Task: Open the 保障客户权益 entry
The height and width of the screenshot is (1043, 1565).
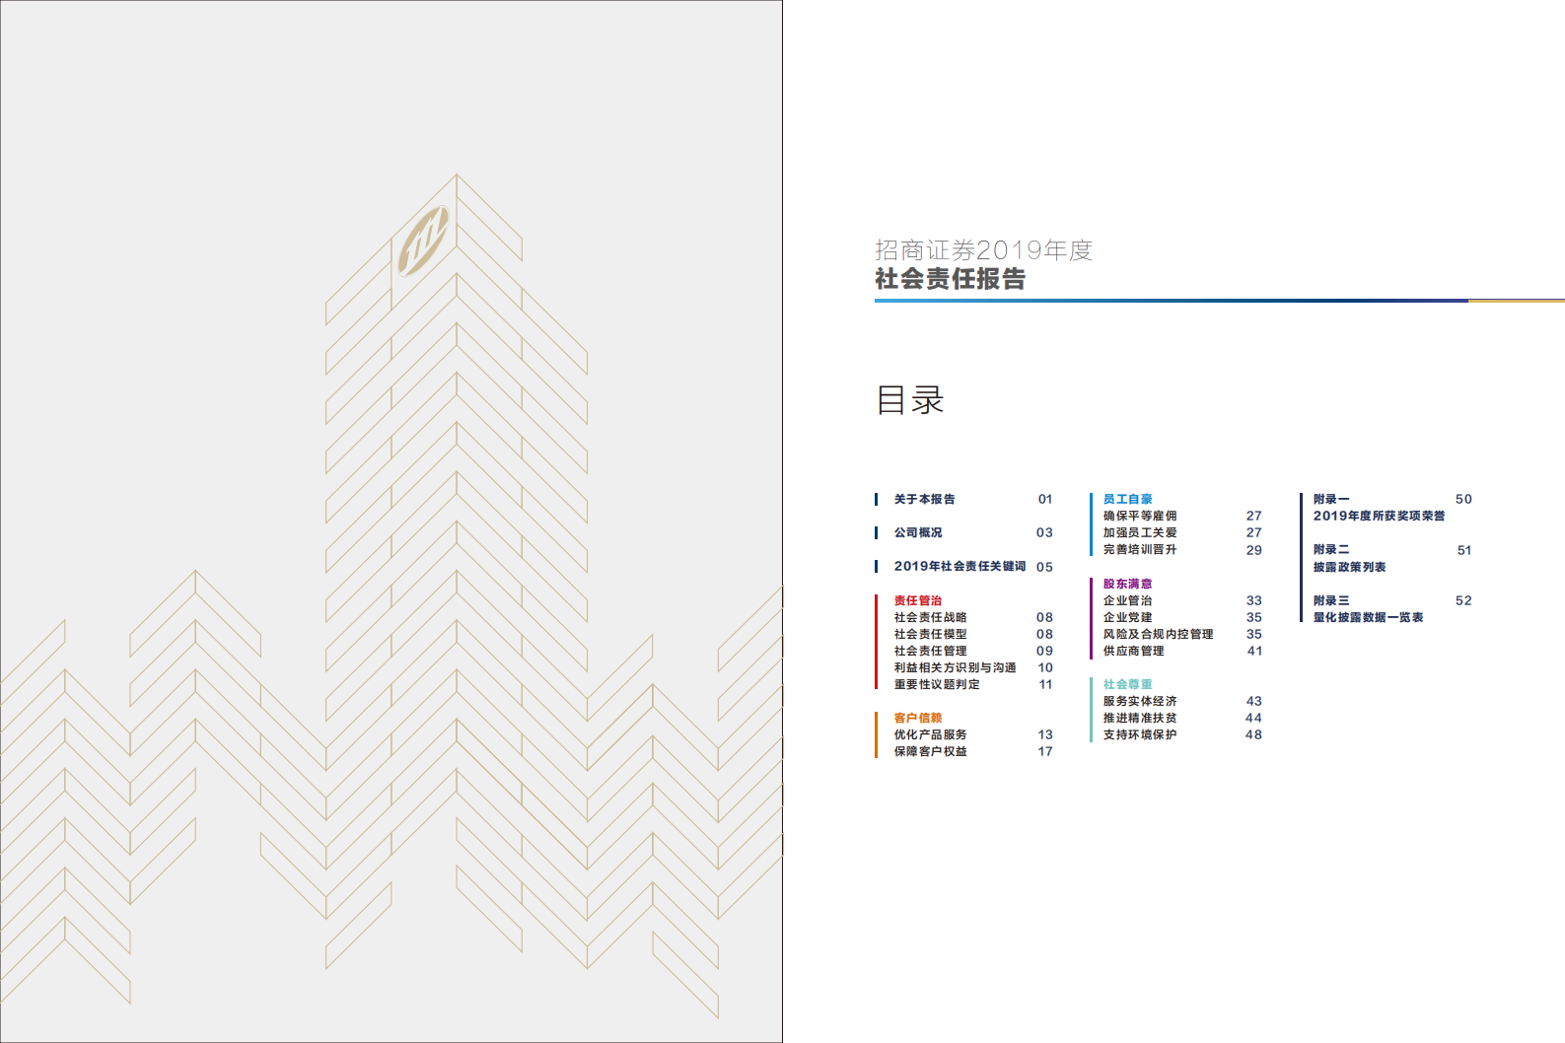Action: (x=931, y=751)
